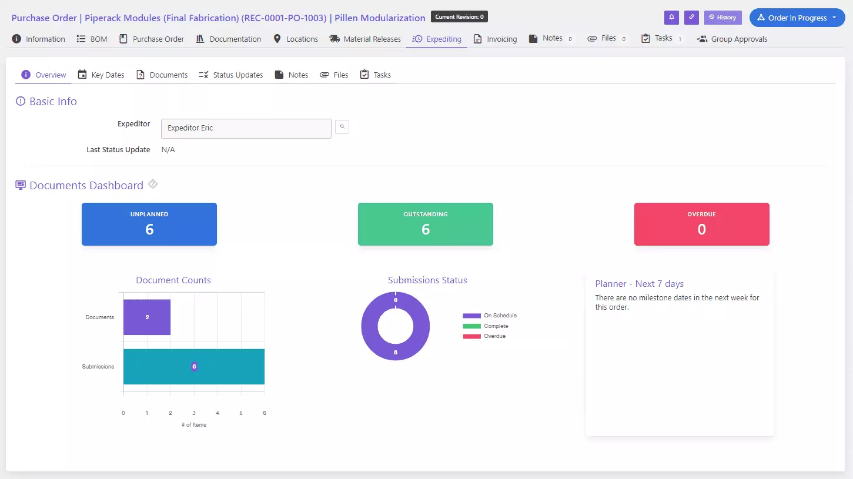Click the Expeditor search magnifier button
The width and height of the screenshot is (853, 479).
coord(342,127)
